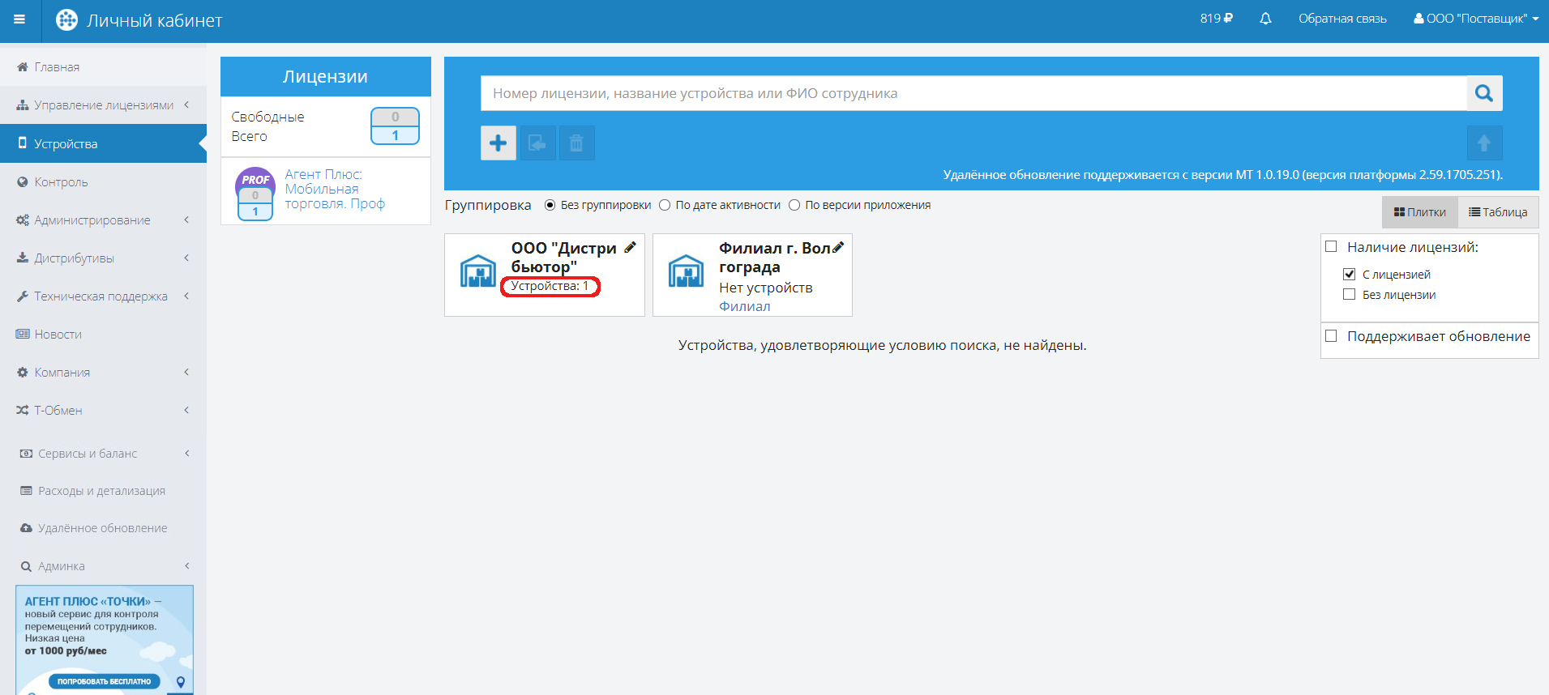Open "Контроль" in sidebar
Viewport: 1549px width, 695px height.
tap(61, 182)
